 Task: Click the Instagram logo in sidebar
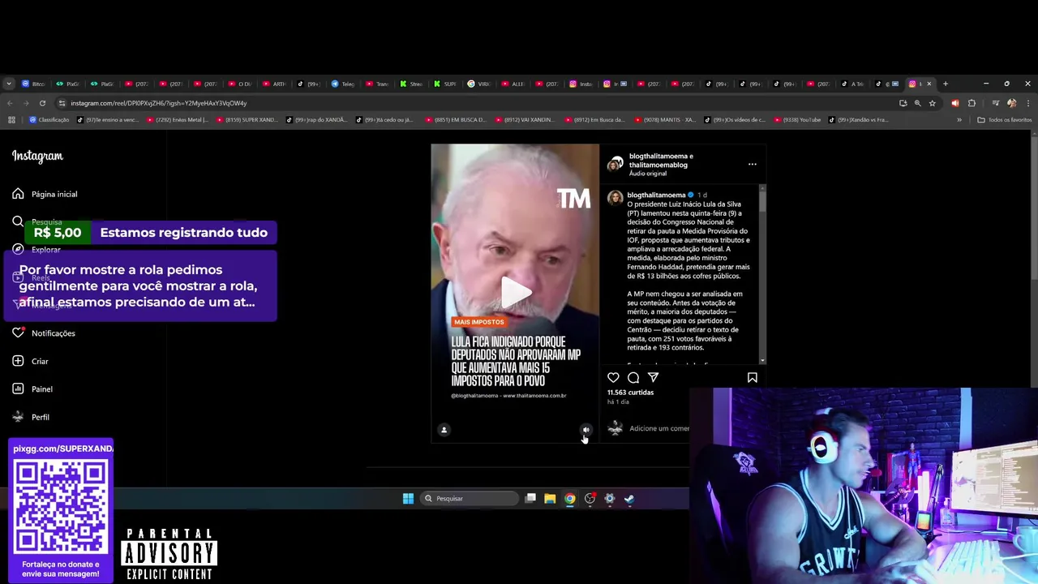pos(37,156)
